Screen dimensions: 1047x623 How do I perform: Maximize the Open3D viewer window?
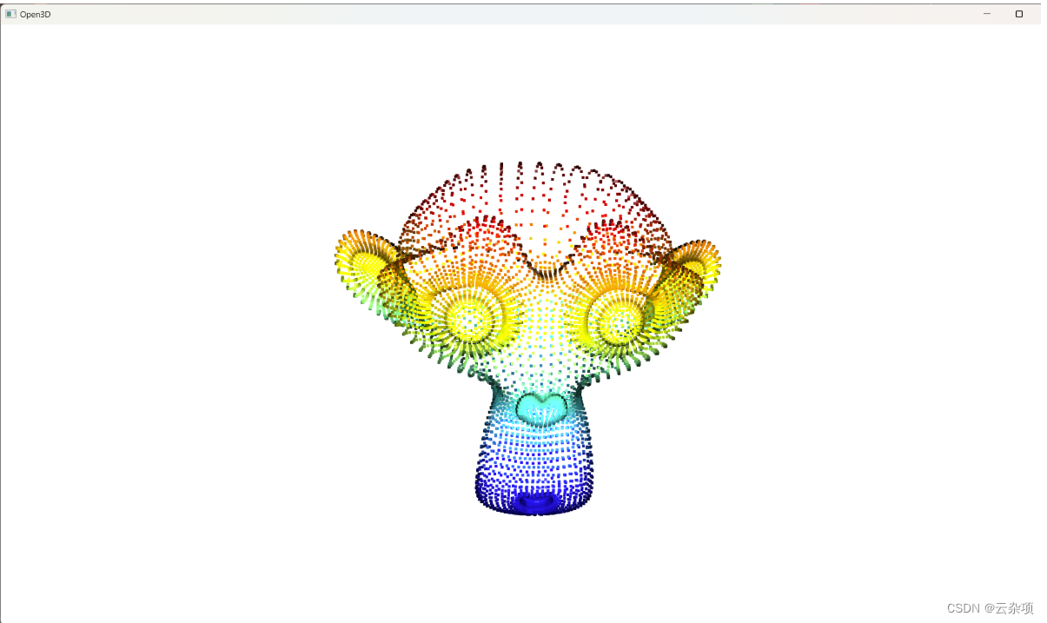1018,14
